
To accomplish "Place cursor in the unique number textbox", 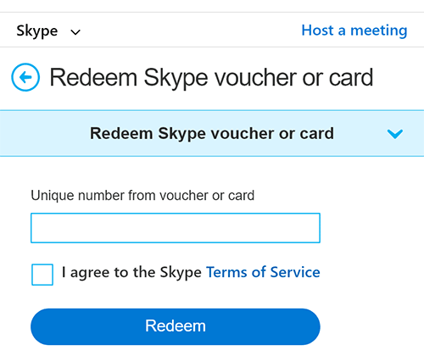I will point(176,228).
